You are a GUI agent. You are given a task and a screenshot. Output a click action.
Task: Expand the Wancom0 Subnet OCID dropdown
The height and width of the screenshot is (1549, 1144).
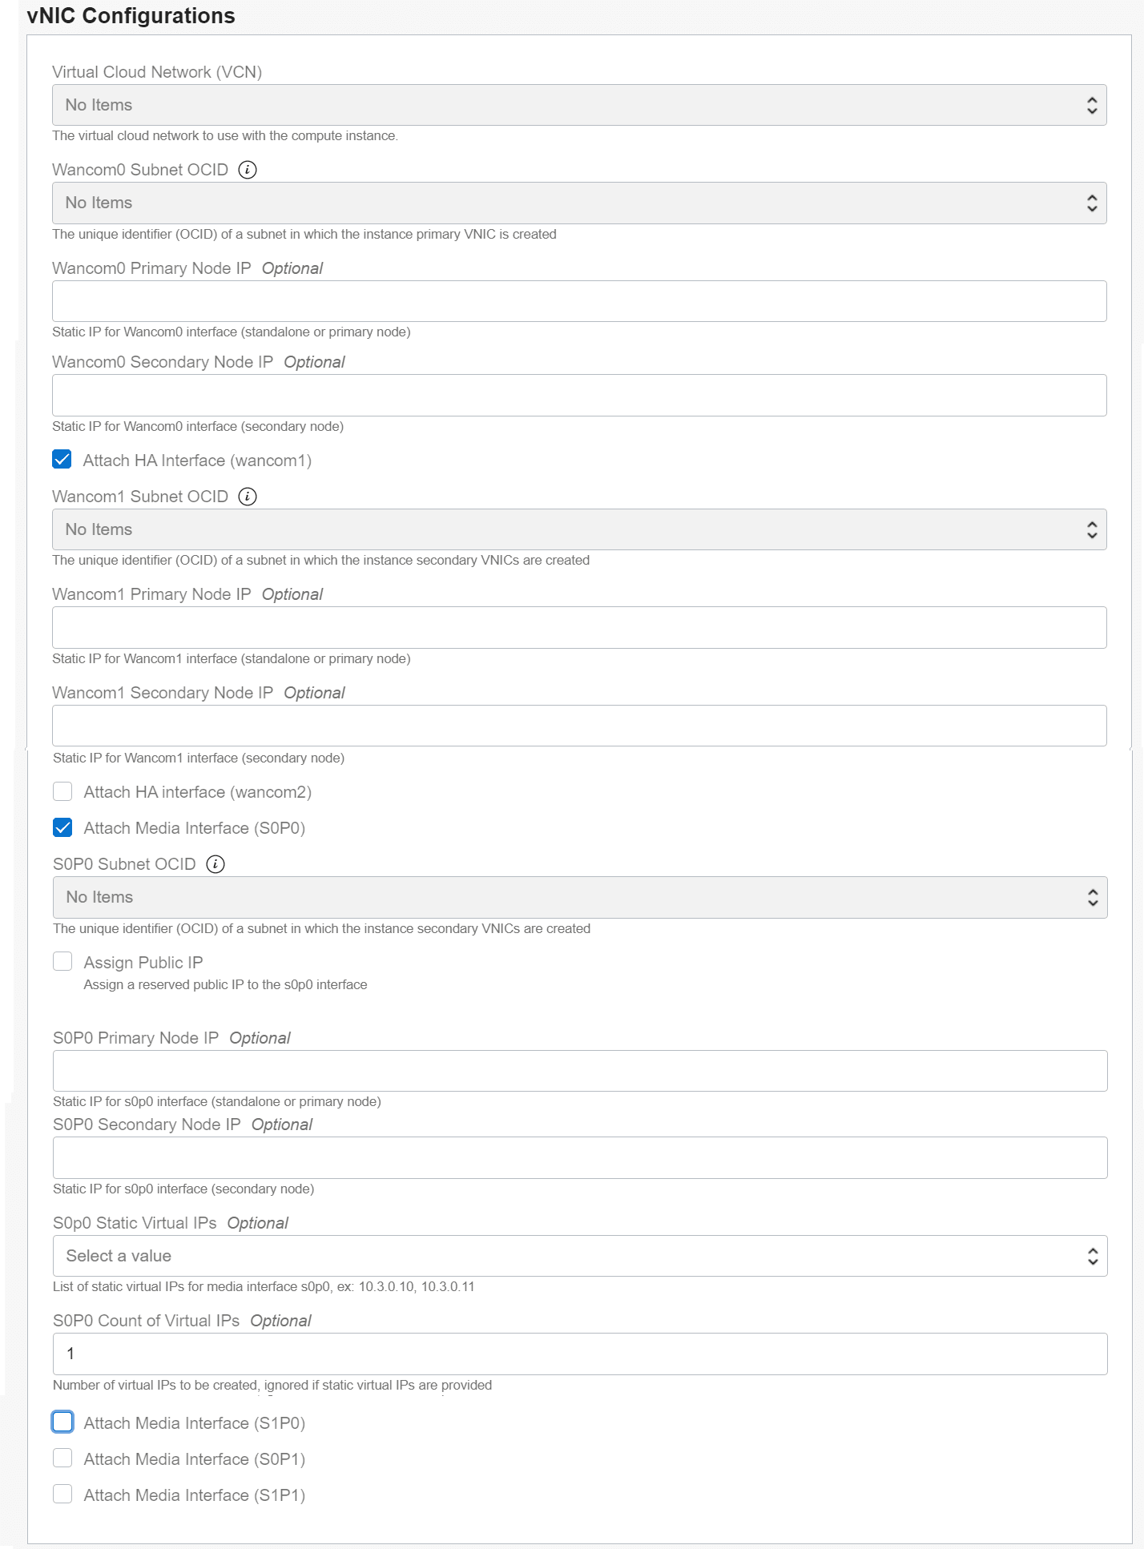(x=579, y=203)
